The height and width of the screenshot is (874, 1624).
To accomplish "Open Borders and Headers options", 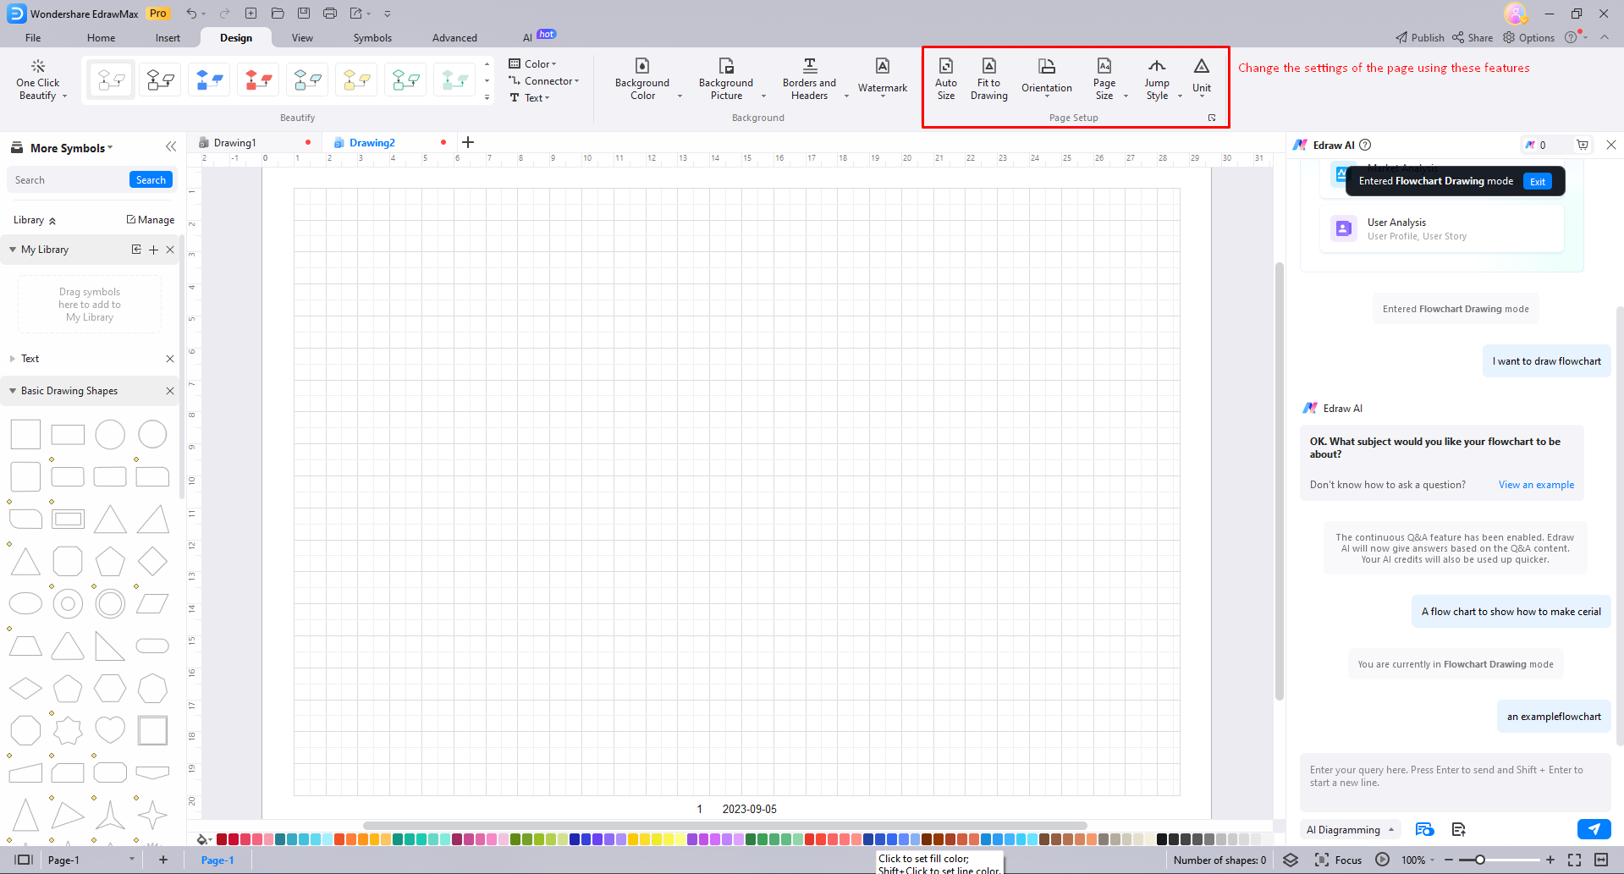I will [x=809, y=80].
